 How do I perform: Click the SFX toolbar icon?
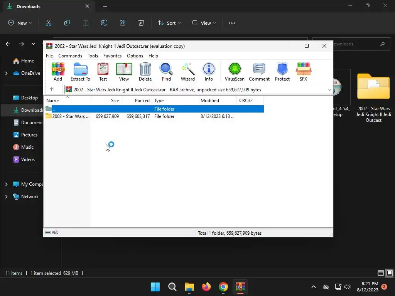[x=304, y=72]
